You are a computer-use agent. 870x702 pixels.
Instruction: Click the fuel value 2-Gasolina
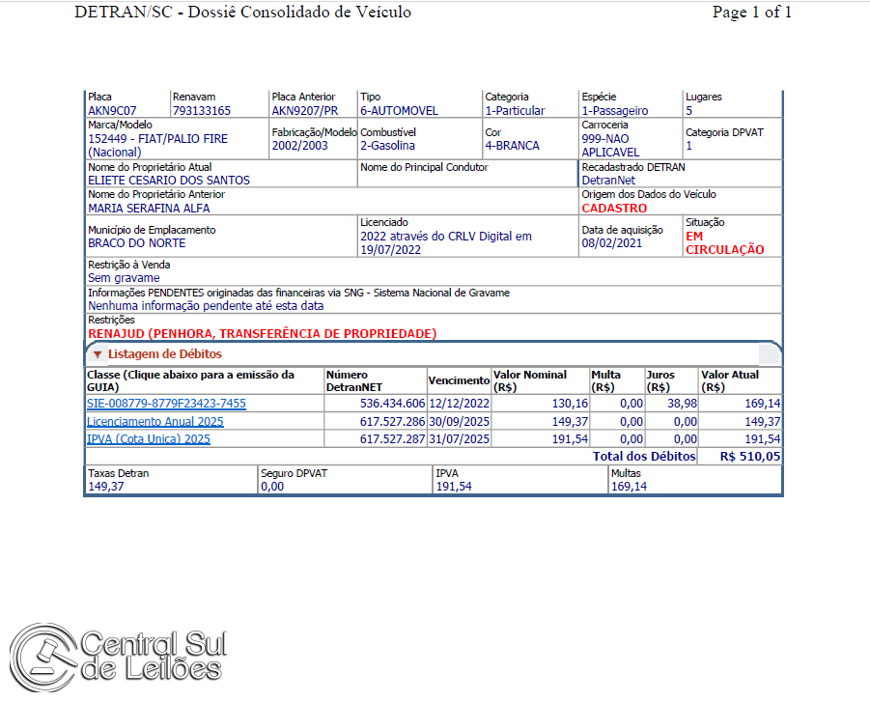(388, 146)
